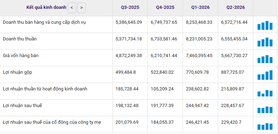Open the bar chart for Doanh thu thuần row

click(x=265, y=42)
